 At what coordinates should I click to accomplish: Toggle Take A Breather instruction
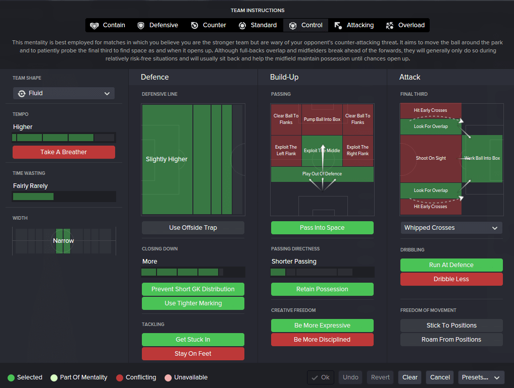pos(64,152)
